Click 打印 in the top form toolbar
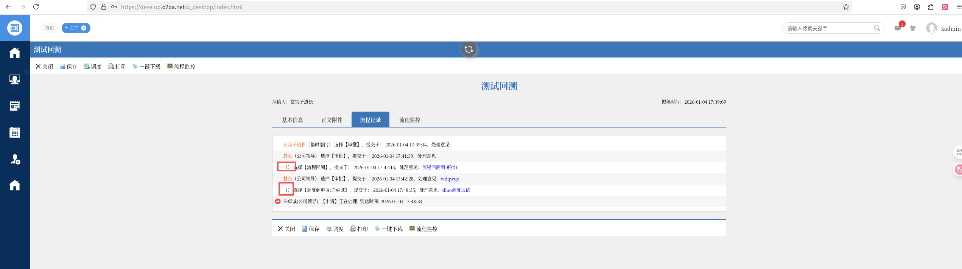The width and height of the screenshot is (962, 269). (117, 67)
